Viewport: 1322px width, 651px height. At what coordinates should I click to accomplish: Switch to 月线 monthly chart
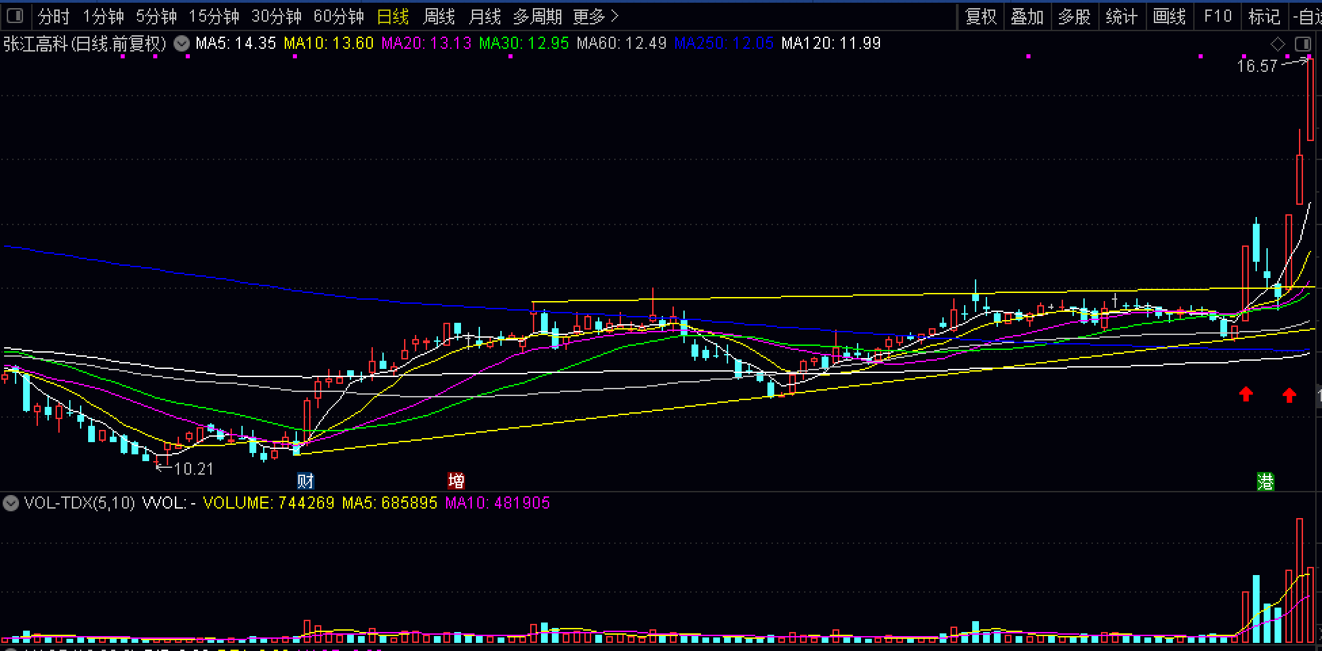pos(485,16)
